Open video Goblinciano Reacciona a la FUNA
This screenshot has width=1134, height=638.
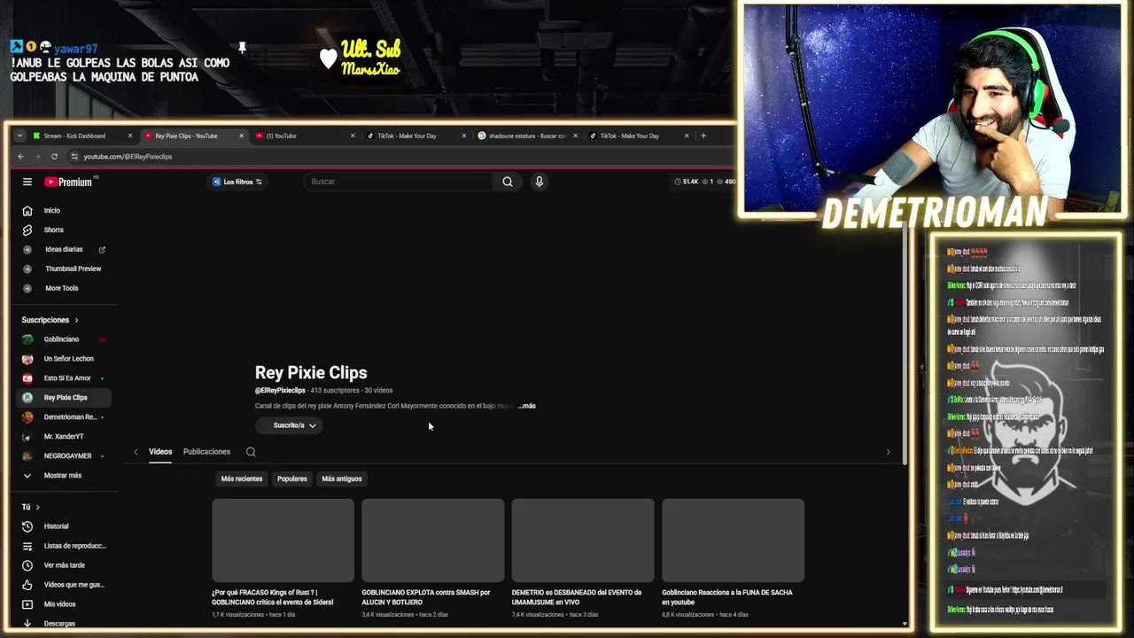[x=727, y=597]
